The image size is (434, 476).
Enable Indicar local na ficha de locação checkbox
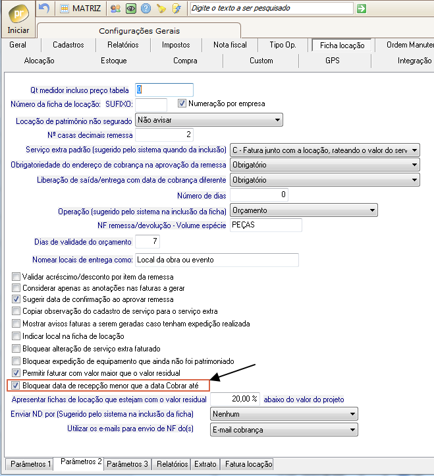pos(16,336)
